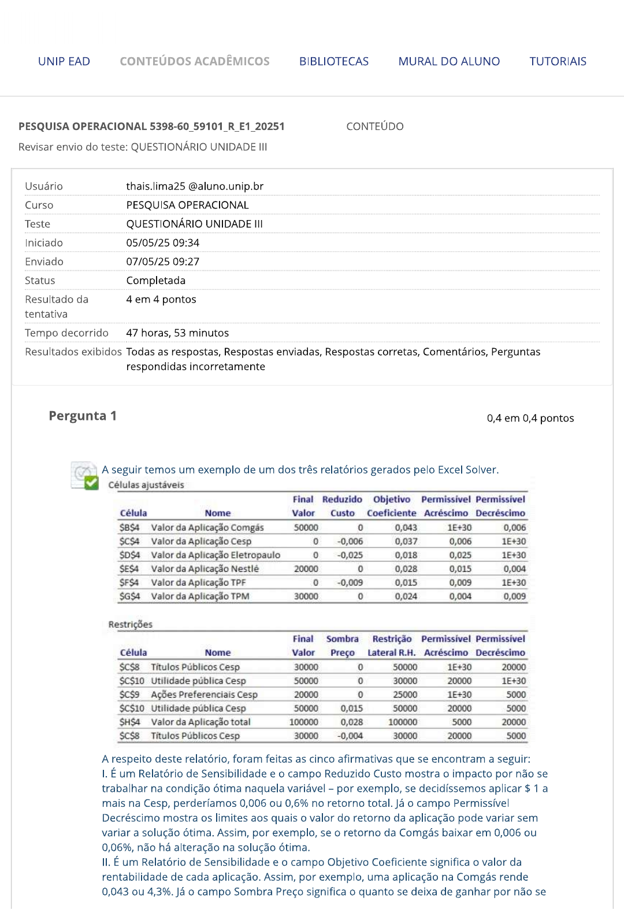Viewport: 624px width, 909px height.
Task: Click the Pergunta 1 heading
Action: [83, 416]
